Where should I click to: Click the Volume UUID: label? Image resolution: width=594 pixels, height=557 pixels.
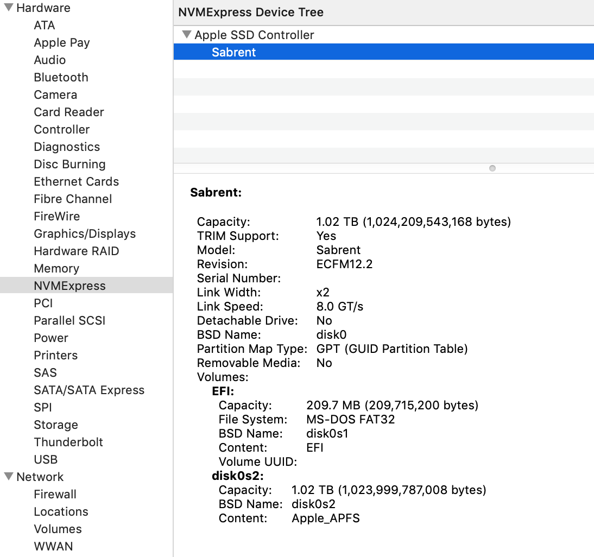(x=257, y=461)
